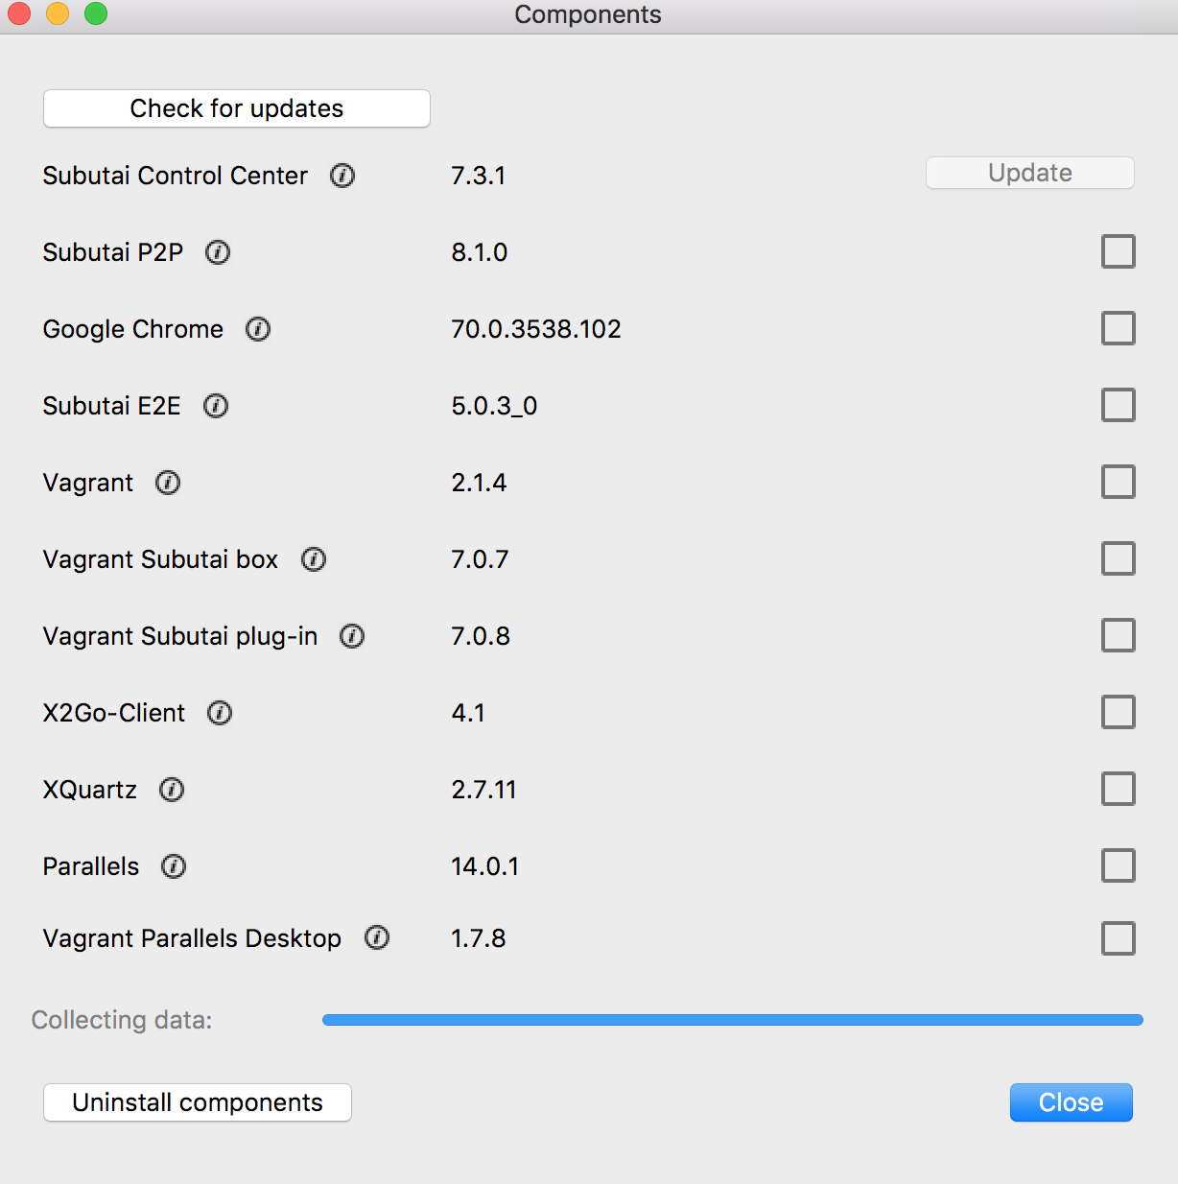Viewport: 1178px width, 1184px height.
Task: View XQuartz component information
Action: (x=172, y=790)
